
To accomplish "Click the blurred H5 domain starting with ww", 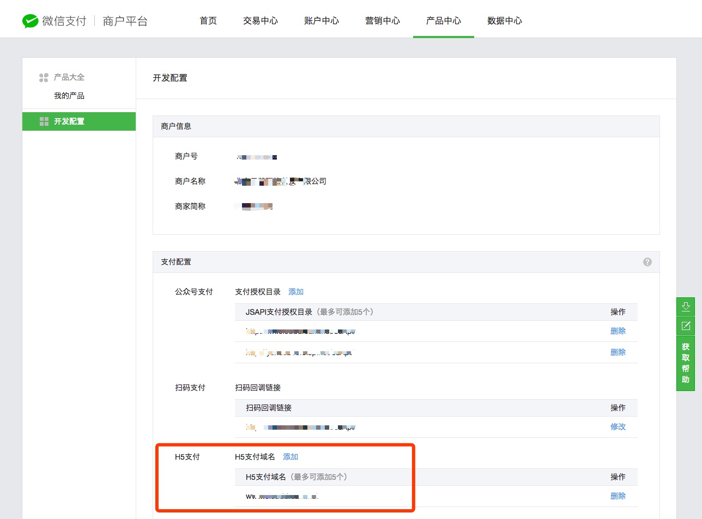I will click(x=282, y=497).
